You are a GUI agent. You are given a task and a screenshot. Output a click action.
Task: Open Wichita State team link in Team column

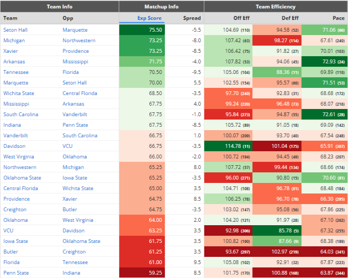point(18,93)
